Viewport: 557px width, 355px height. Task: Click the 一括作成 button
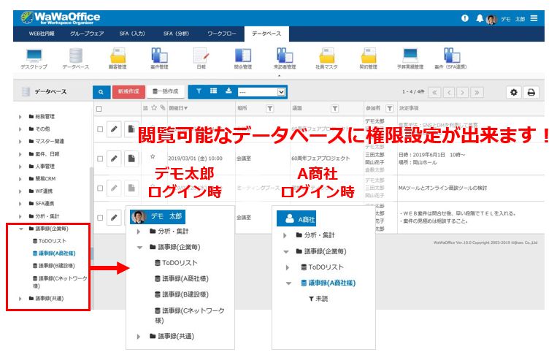point(166,92)
